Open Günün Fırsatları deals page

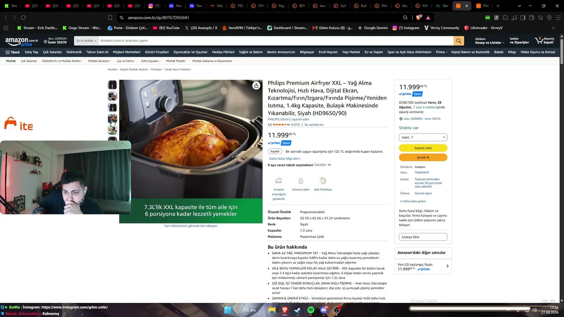pos(157,52)
